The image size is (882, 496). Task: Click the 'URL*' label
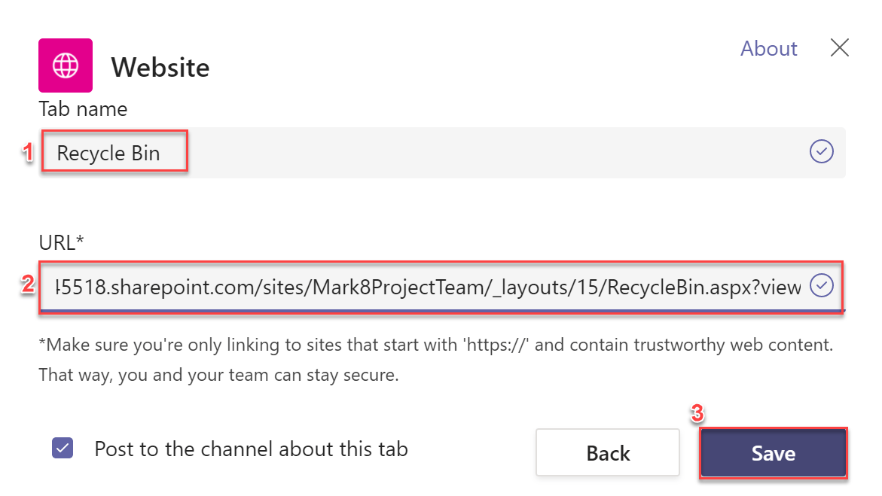(x=61, y=243)
